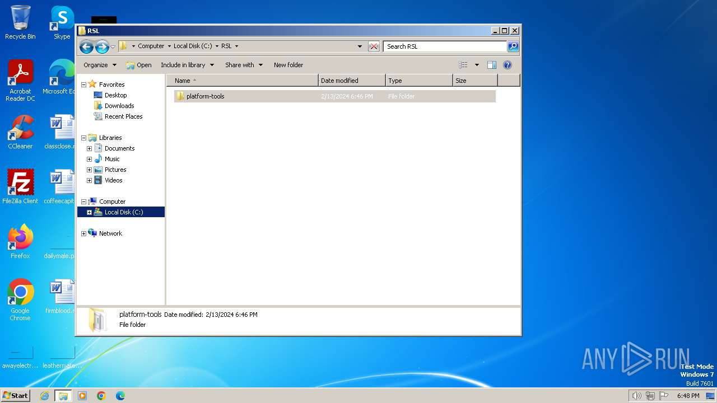
Task: Click the Start button
Action: (15, 395)
